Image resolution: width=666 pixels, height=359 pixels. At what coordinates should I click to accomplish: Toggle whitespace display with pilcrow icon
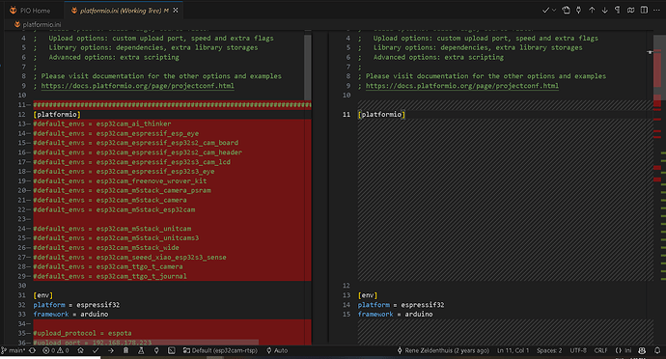click(x=617, y=11)
